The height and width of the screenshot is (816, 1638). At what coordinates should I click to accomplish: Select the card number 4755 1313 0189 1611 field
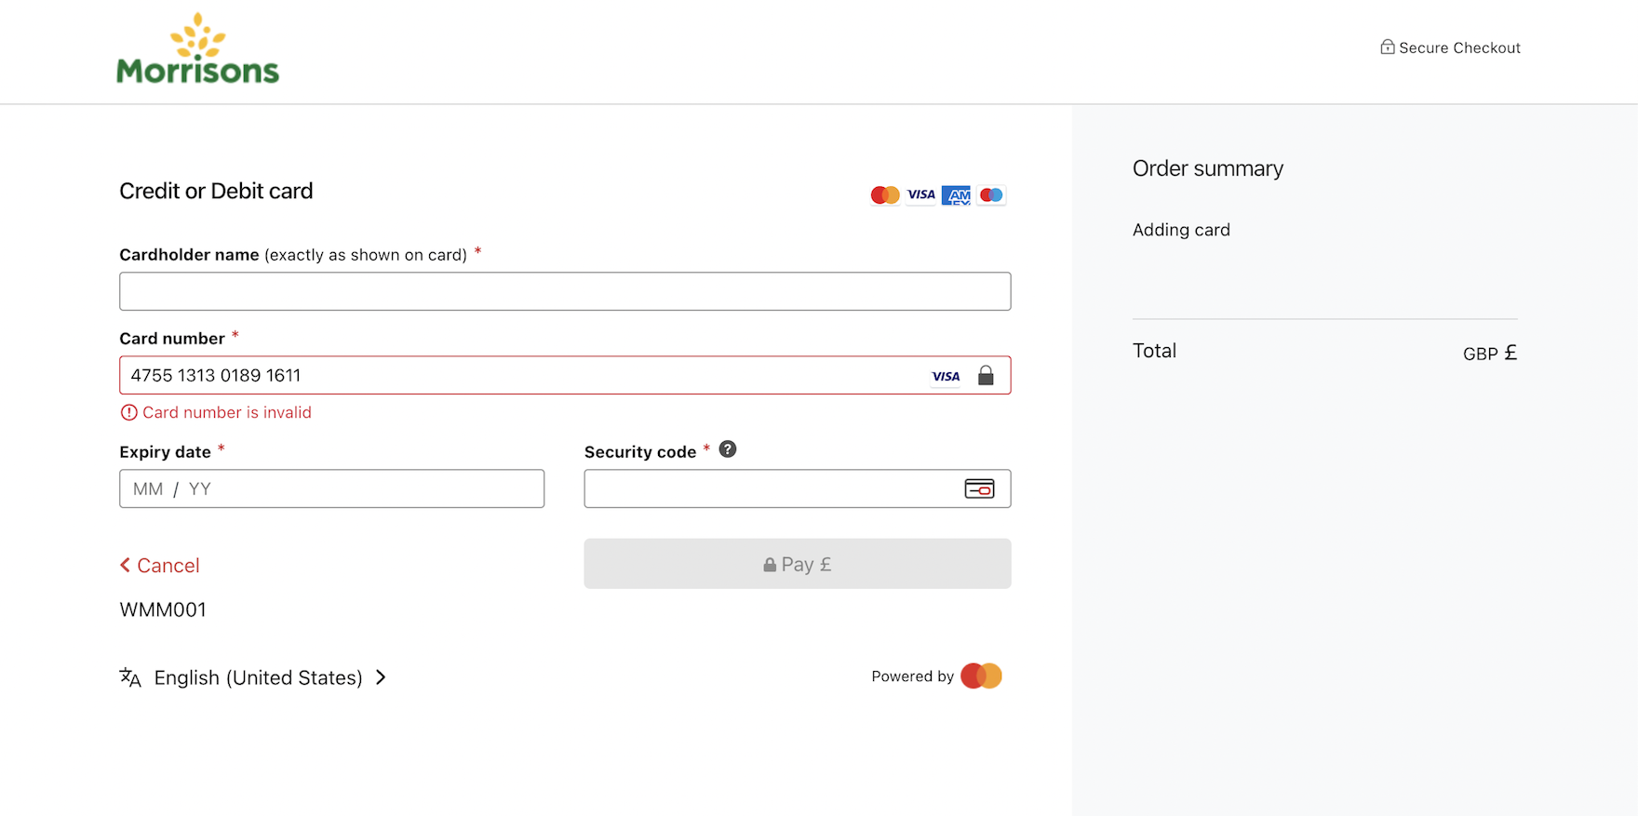click(521, 376)
